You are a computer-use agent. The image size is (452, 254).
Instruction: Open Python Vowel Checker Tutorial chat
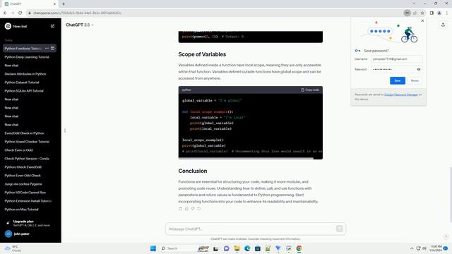27,142
